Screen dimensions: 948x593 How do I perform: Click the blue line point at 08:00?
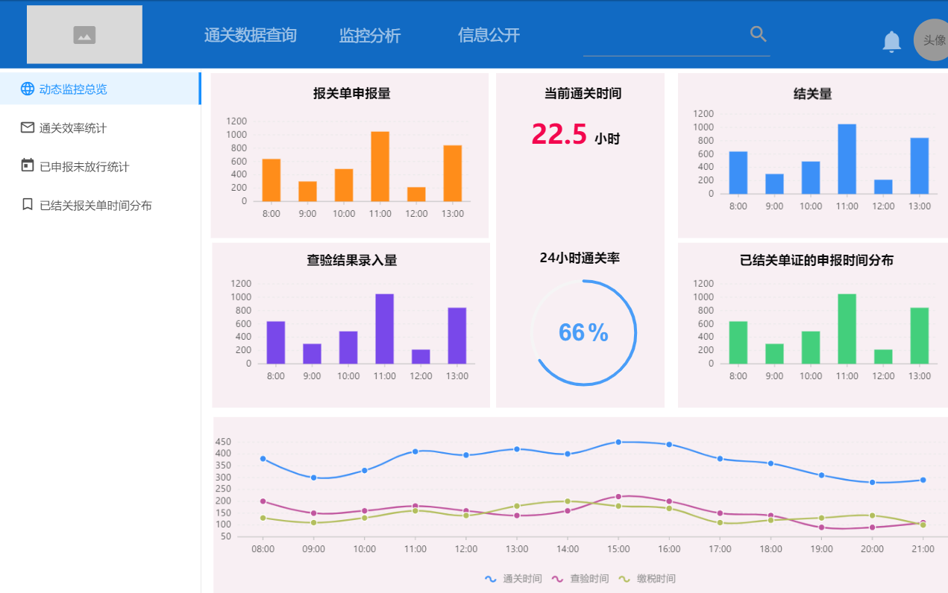263,458
